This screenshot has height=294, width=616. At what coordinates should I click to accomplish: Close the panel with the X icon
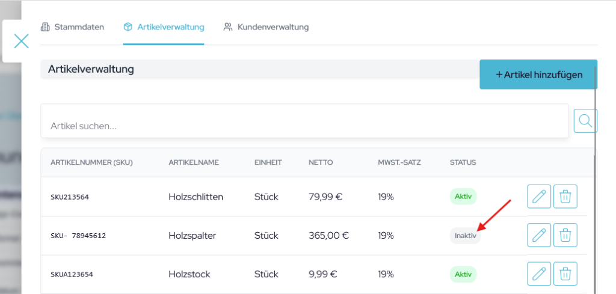[21, 41]
